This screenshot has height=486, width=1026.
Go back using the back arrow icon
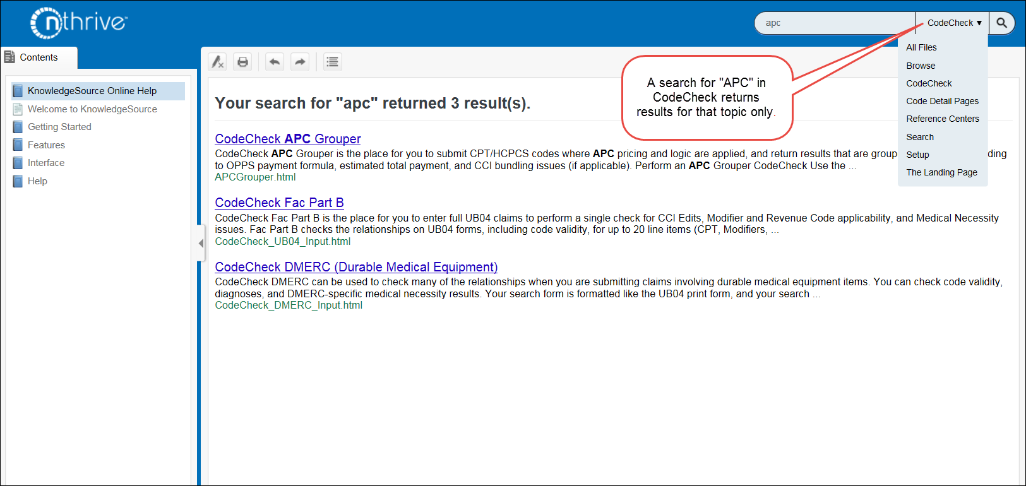(x=274, y=62)
